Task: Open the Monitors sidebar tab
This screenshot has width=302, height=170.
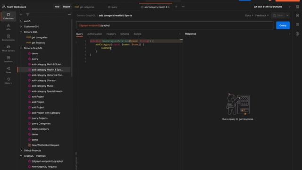Action: (x=8, y=59)
